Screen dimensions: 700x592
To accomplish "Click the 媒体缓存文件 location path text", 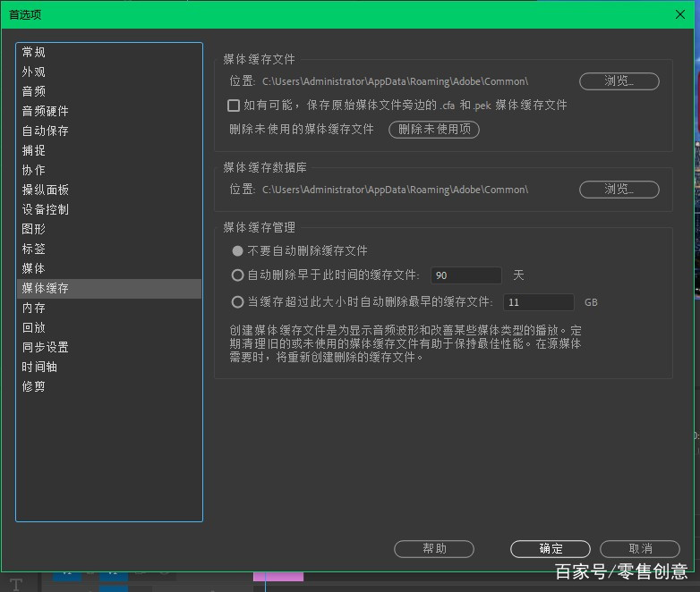I will point(395,81).
